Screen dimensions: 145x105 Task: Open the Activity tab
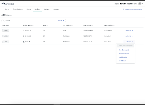47,9
